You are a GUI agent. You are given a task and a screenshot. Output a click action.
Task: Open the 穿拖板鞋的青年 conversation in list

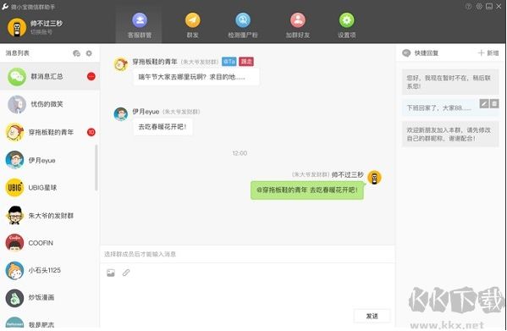pos(50,132)
